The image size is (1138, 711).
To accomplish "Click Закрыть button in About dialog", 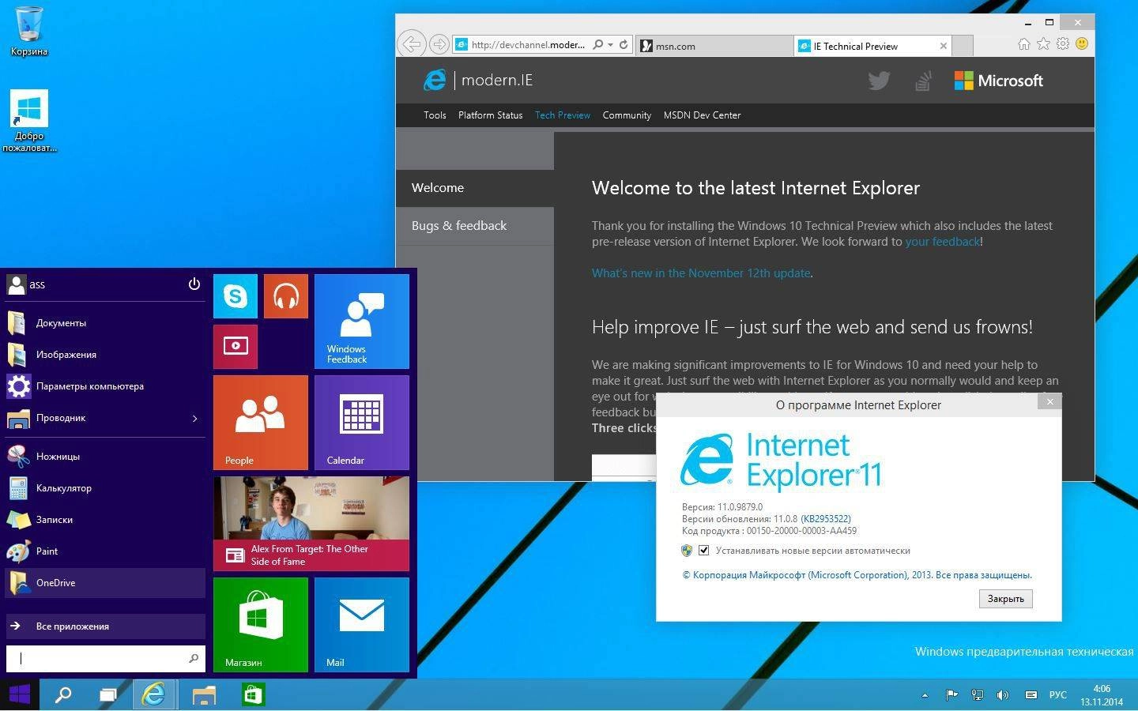I will [x=1005, y=599].
